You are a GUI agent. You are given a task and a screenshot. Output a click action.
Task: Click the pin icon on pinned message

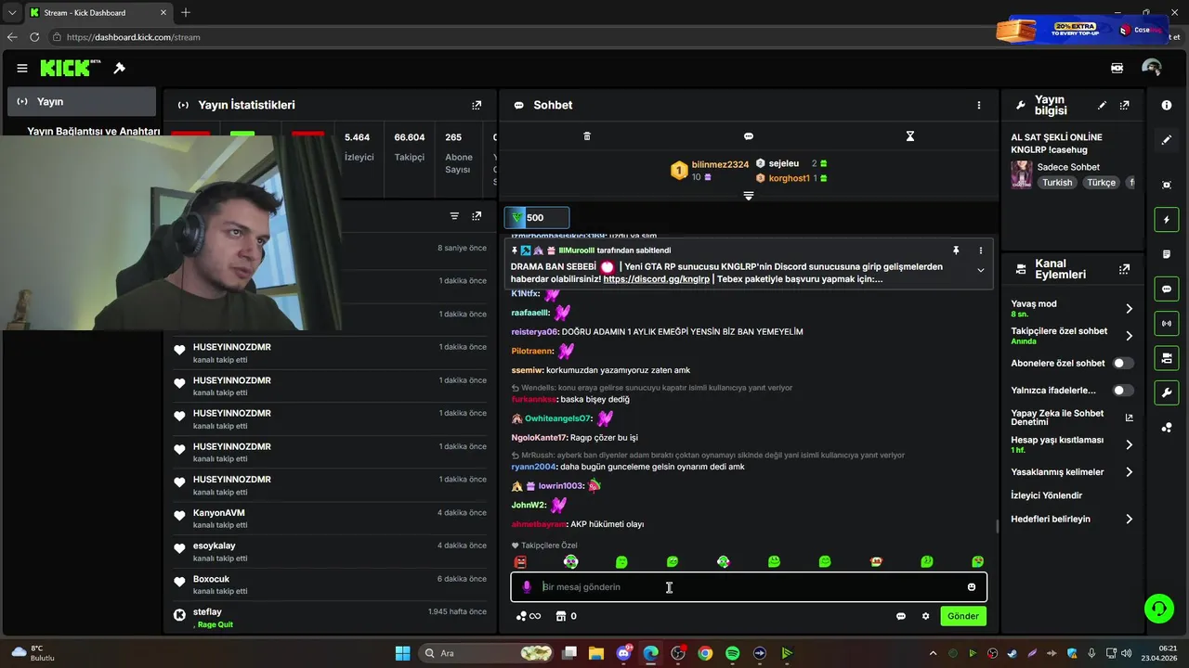click(x=956, y=250)
